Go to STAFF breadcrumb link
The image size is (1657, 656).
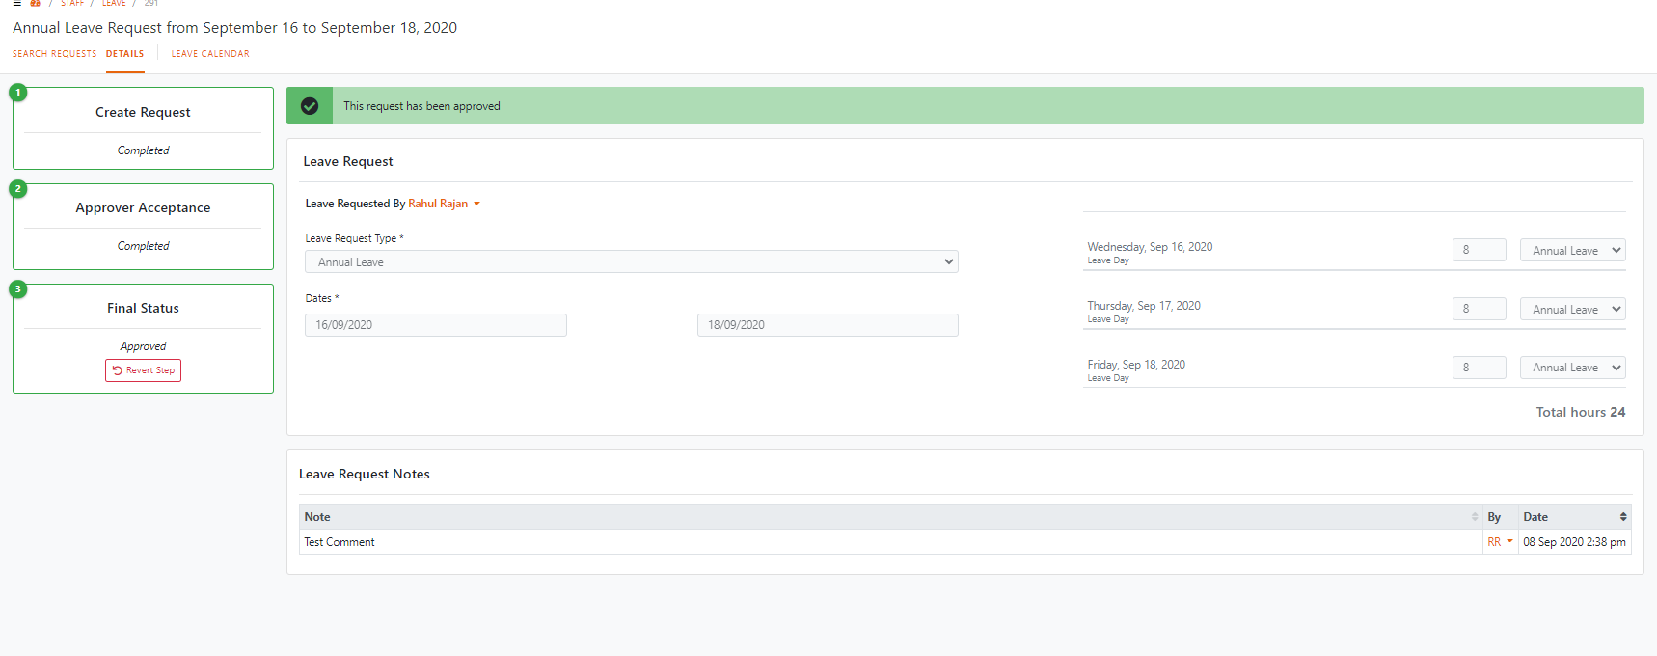(x=72, y=3)
